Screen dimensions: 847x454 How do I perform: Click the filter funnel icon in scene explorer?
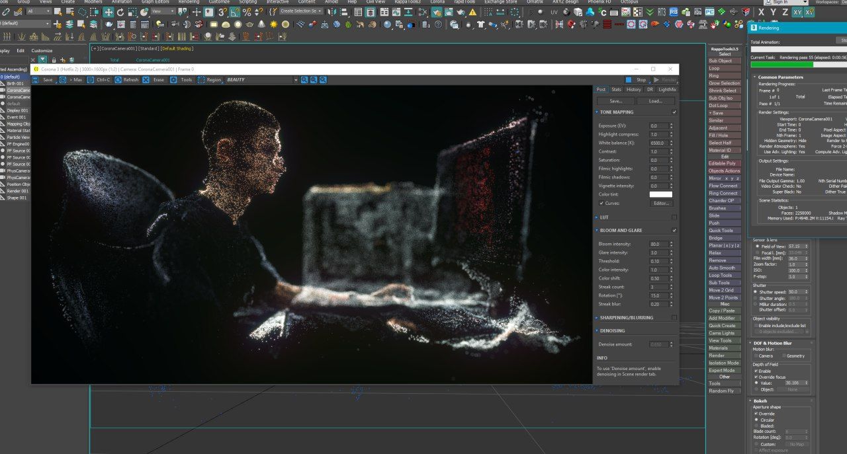point(43,60)
